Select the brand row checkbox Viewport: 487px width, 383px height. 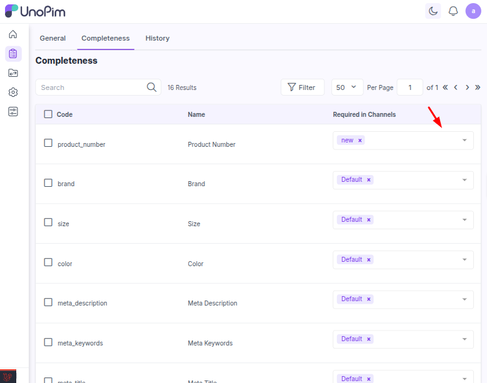(48, 183)
